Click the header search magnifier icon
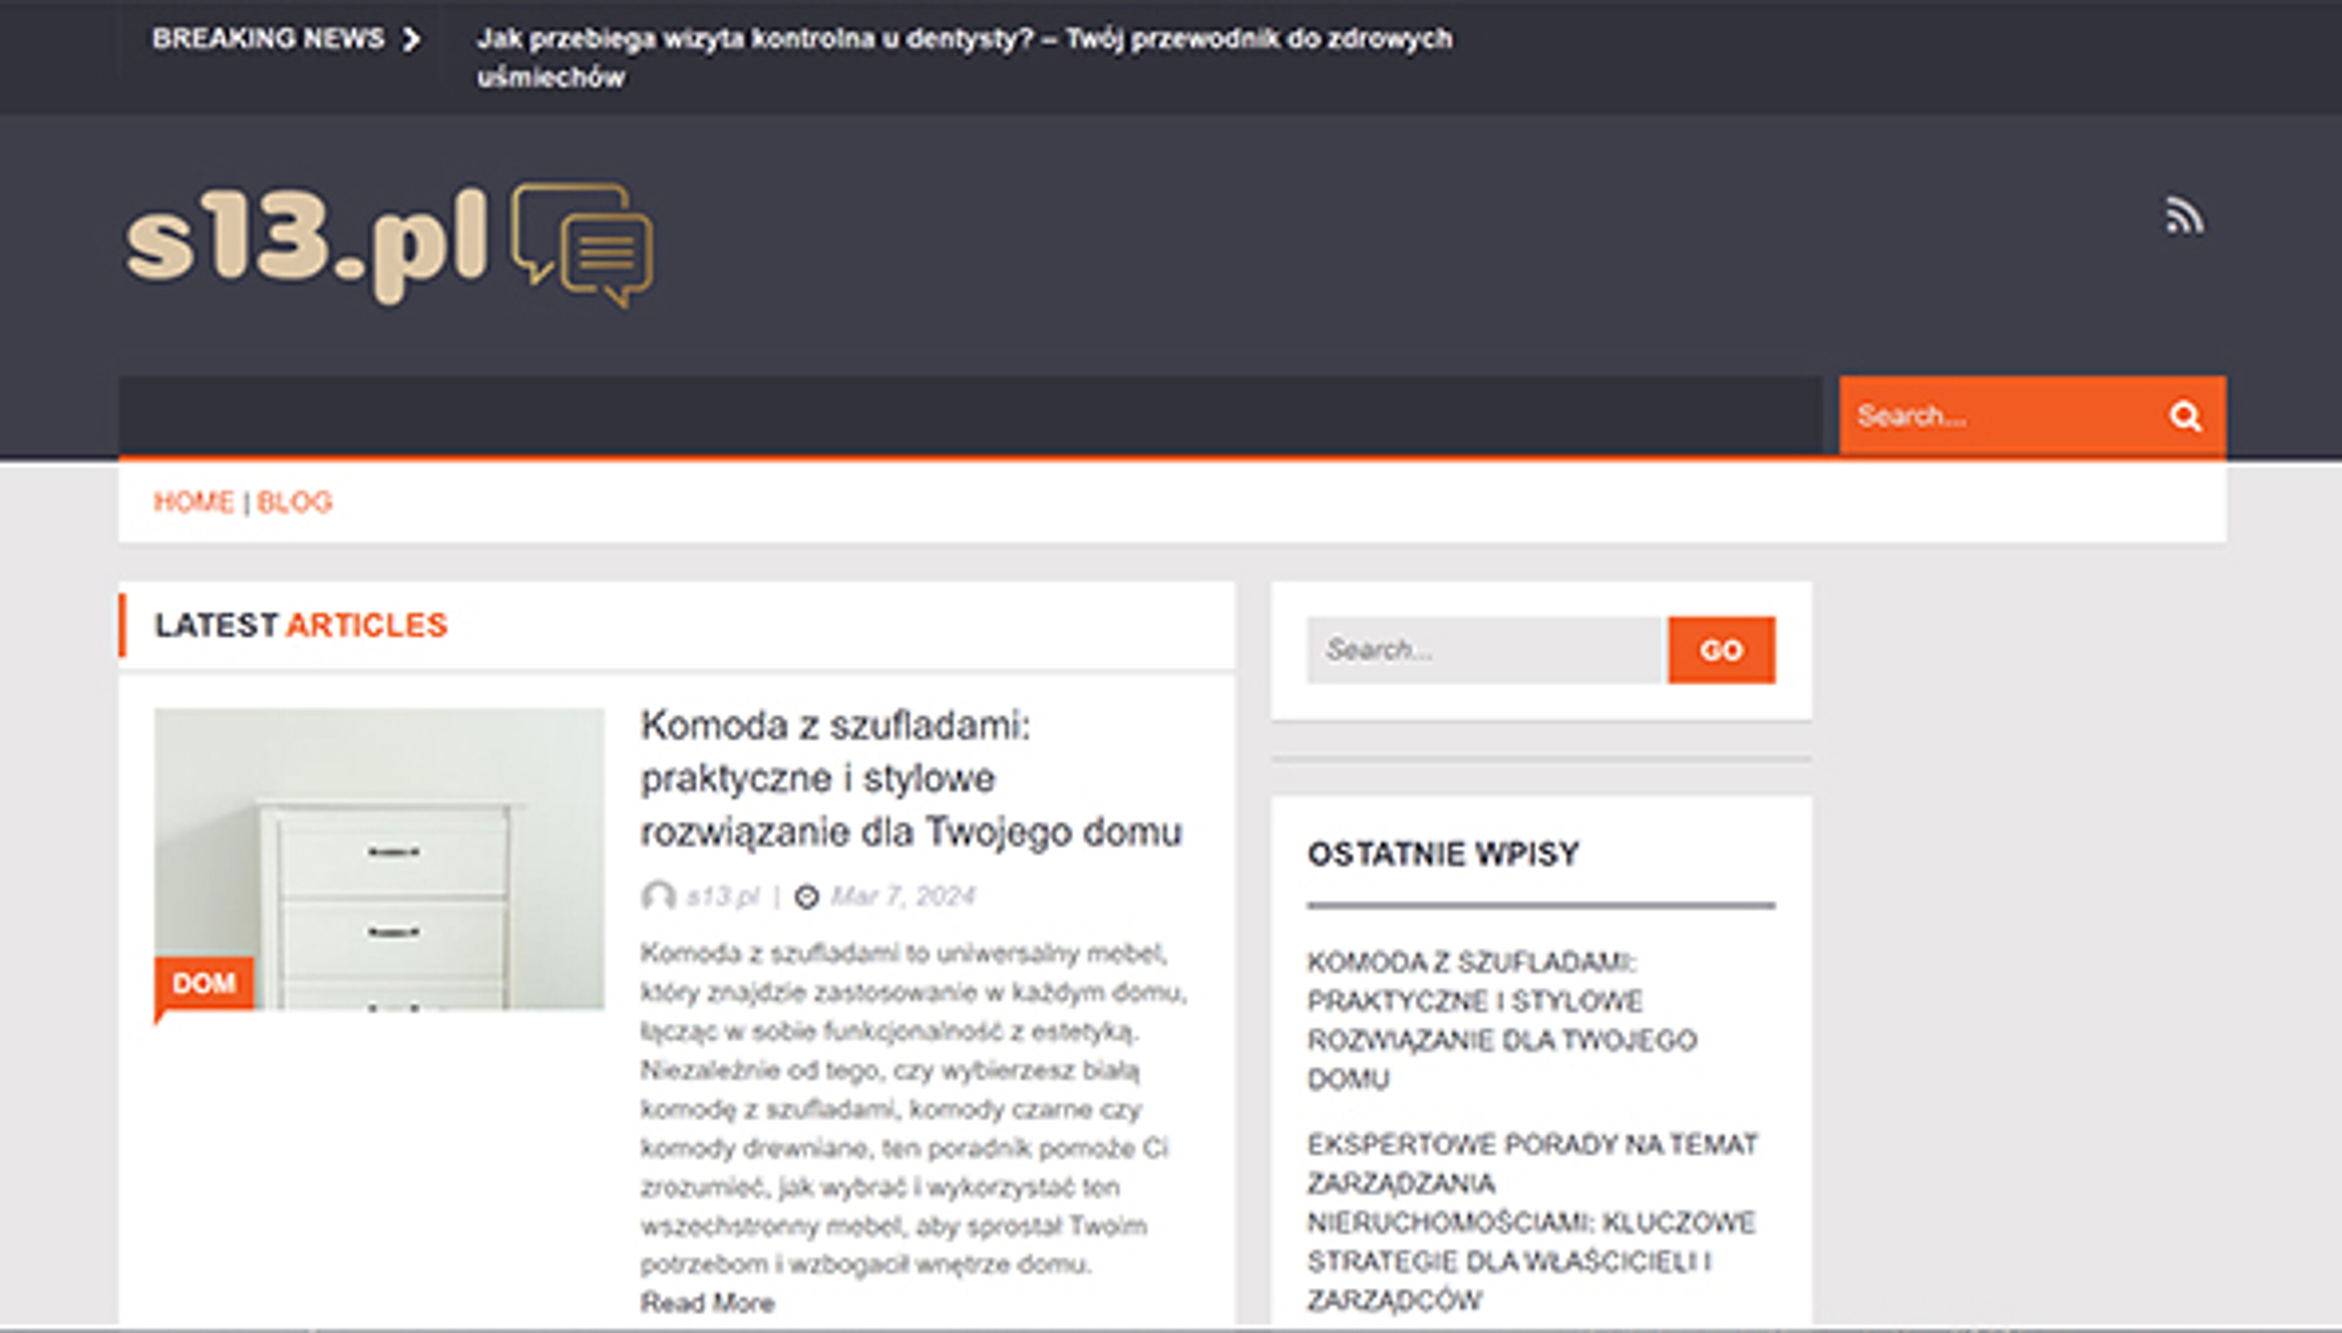The image size is (2342, 1333). click(x=2185, y=416)
